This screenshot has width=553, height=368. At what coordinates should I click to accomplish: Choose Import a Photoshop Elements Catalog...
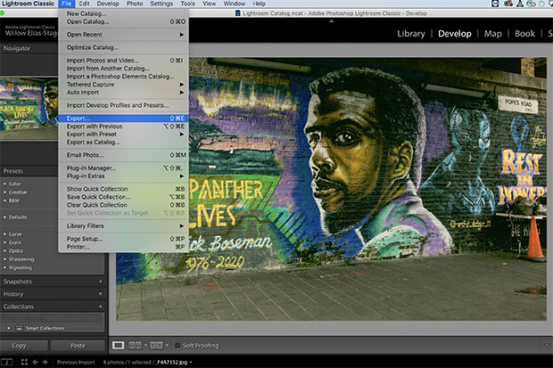point(123,76)
